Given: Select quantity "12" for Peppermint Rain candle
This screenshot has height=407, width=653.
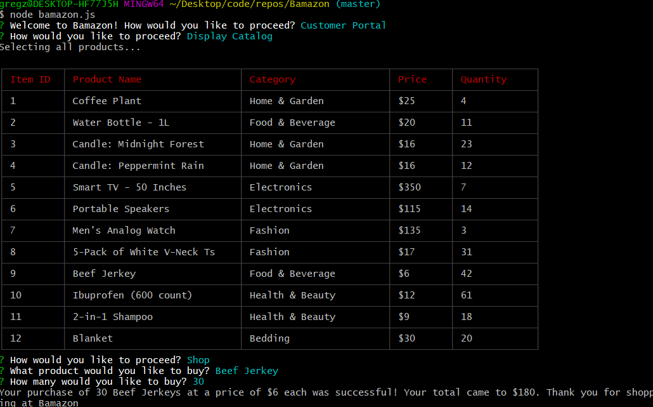Looking at the screenshot, I should tap(467, 166).
